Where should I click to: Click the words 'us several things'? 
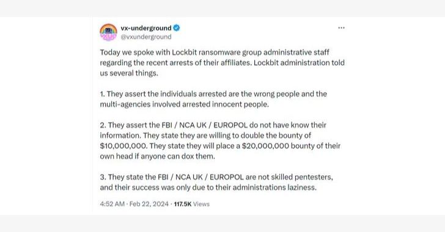128,73
